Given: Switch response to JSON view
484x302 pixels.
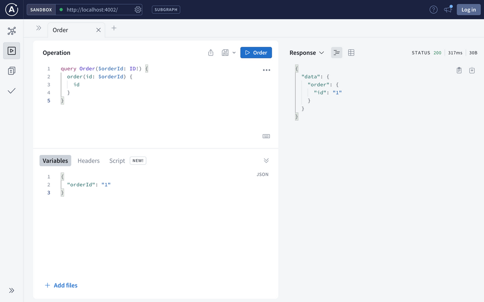Looking at the screenshot, I should coord(336,53).
